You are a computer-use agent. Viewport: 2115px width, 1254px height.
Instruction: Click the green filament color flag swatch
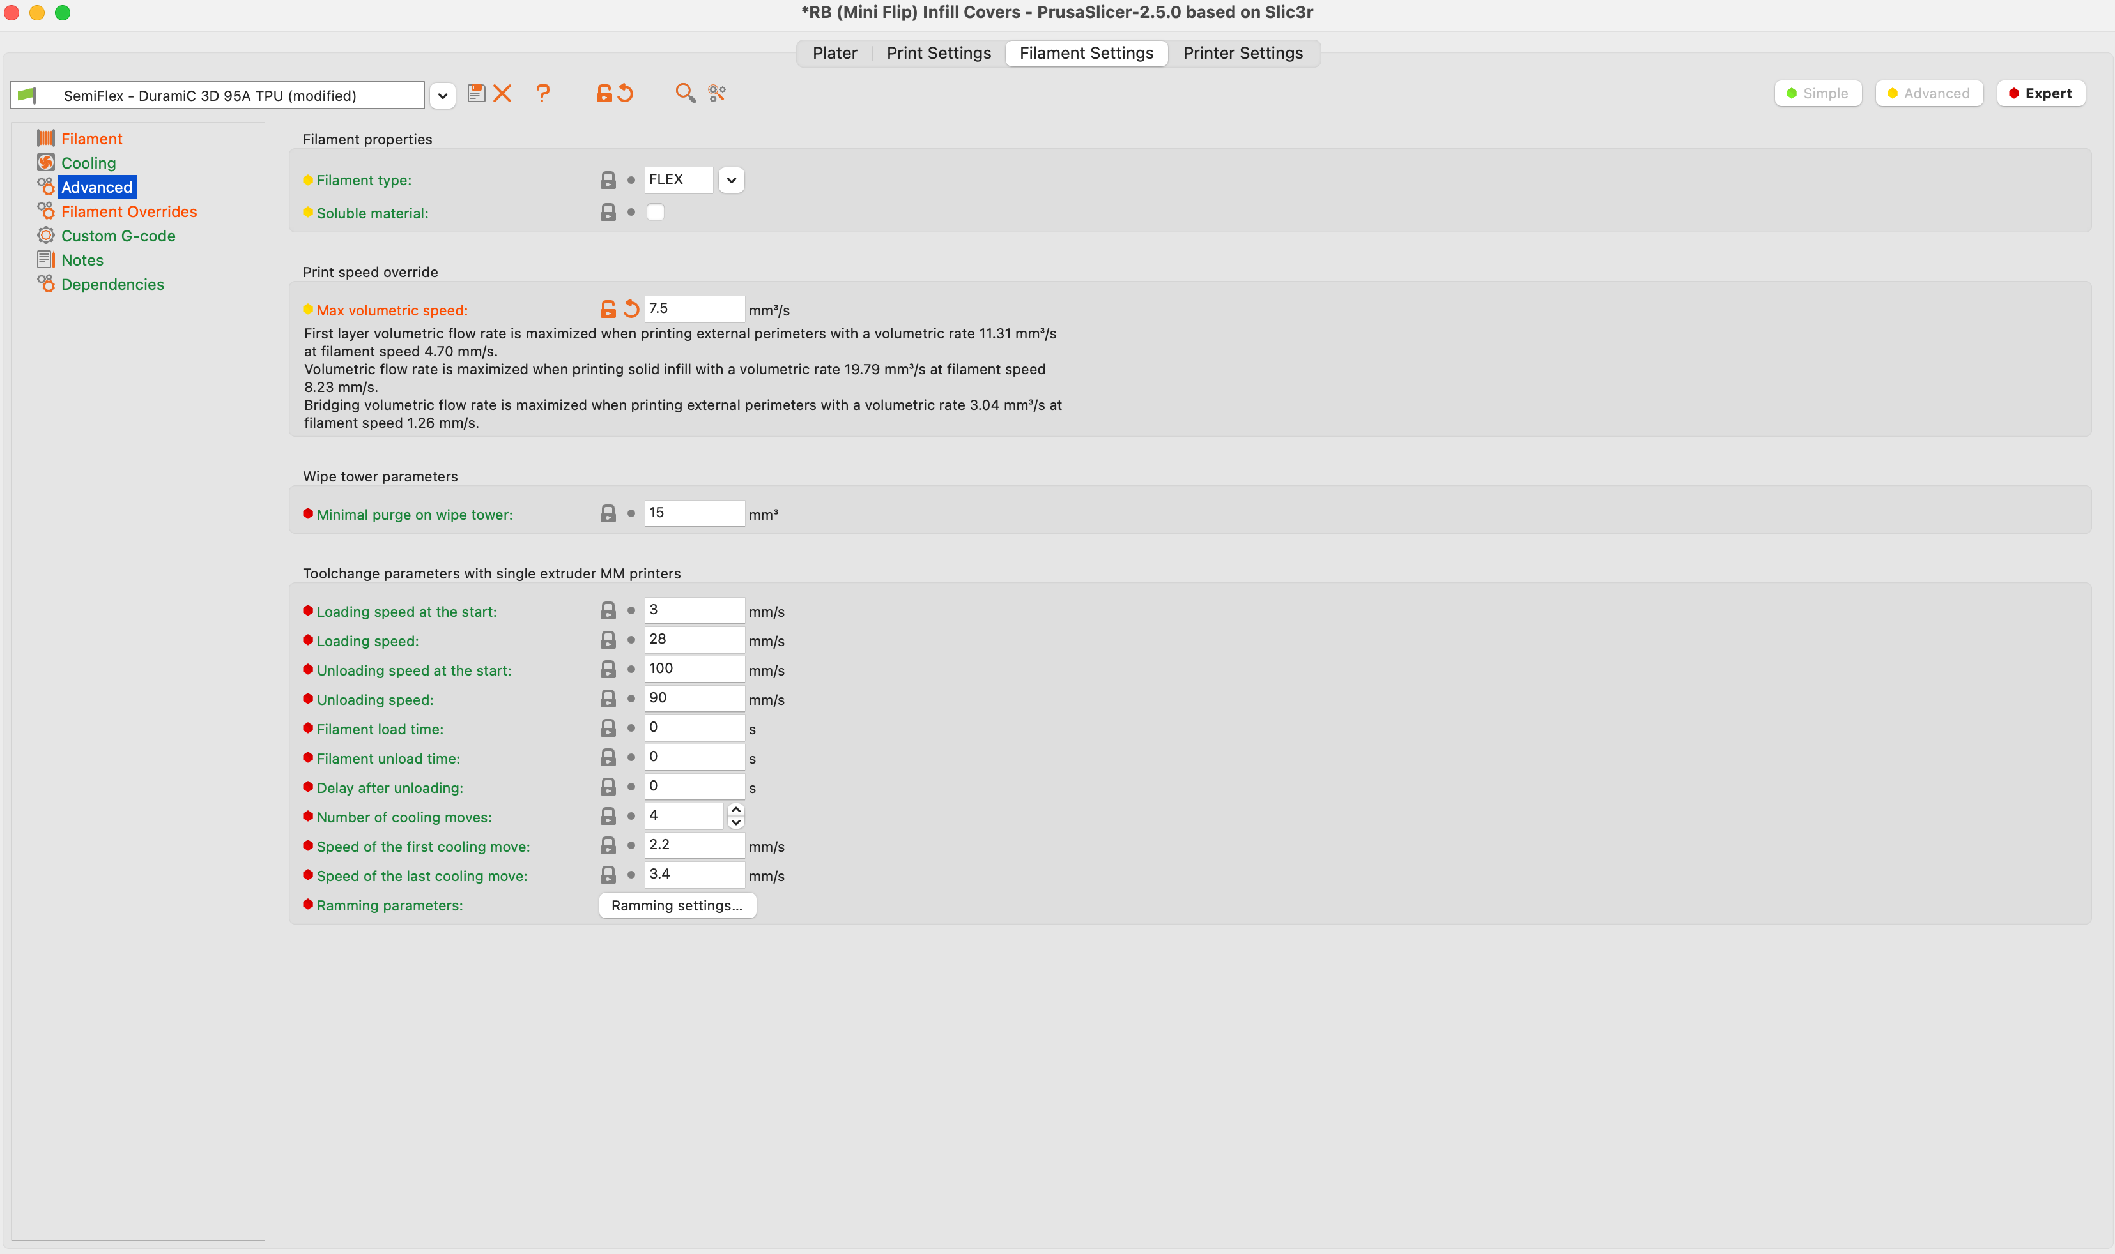point(27,96)
